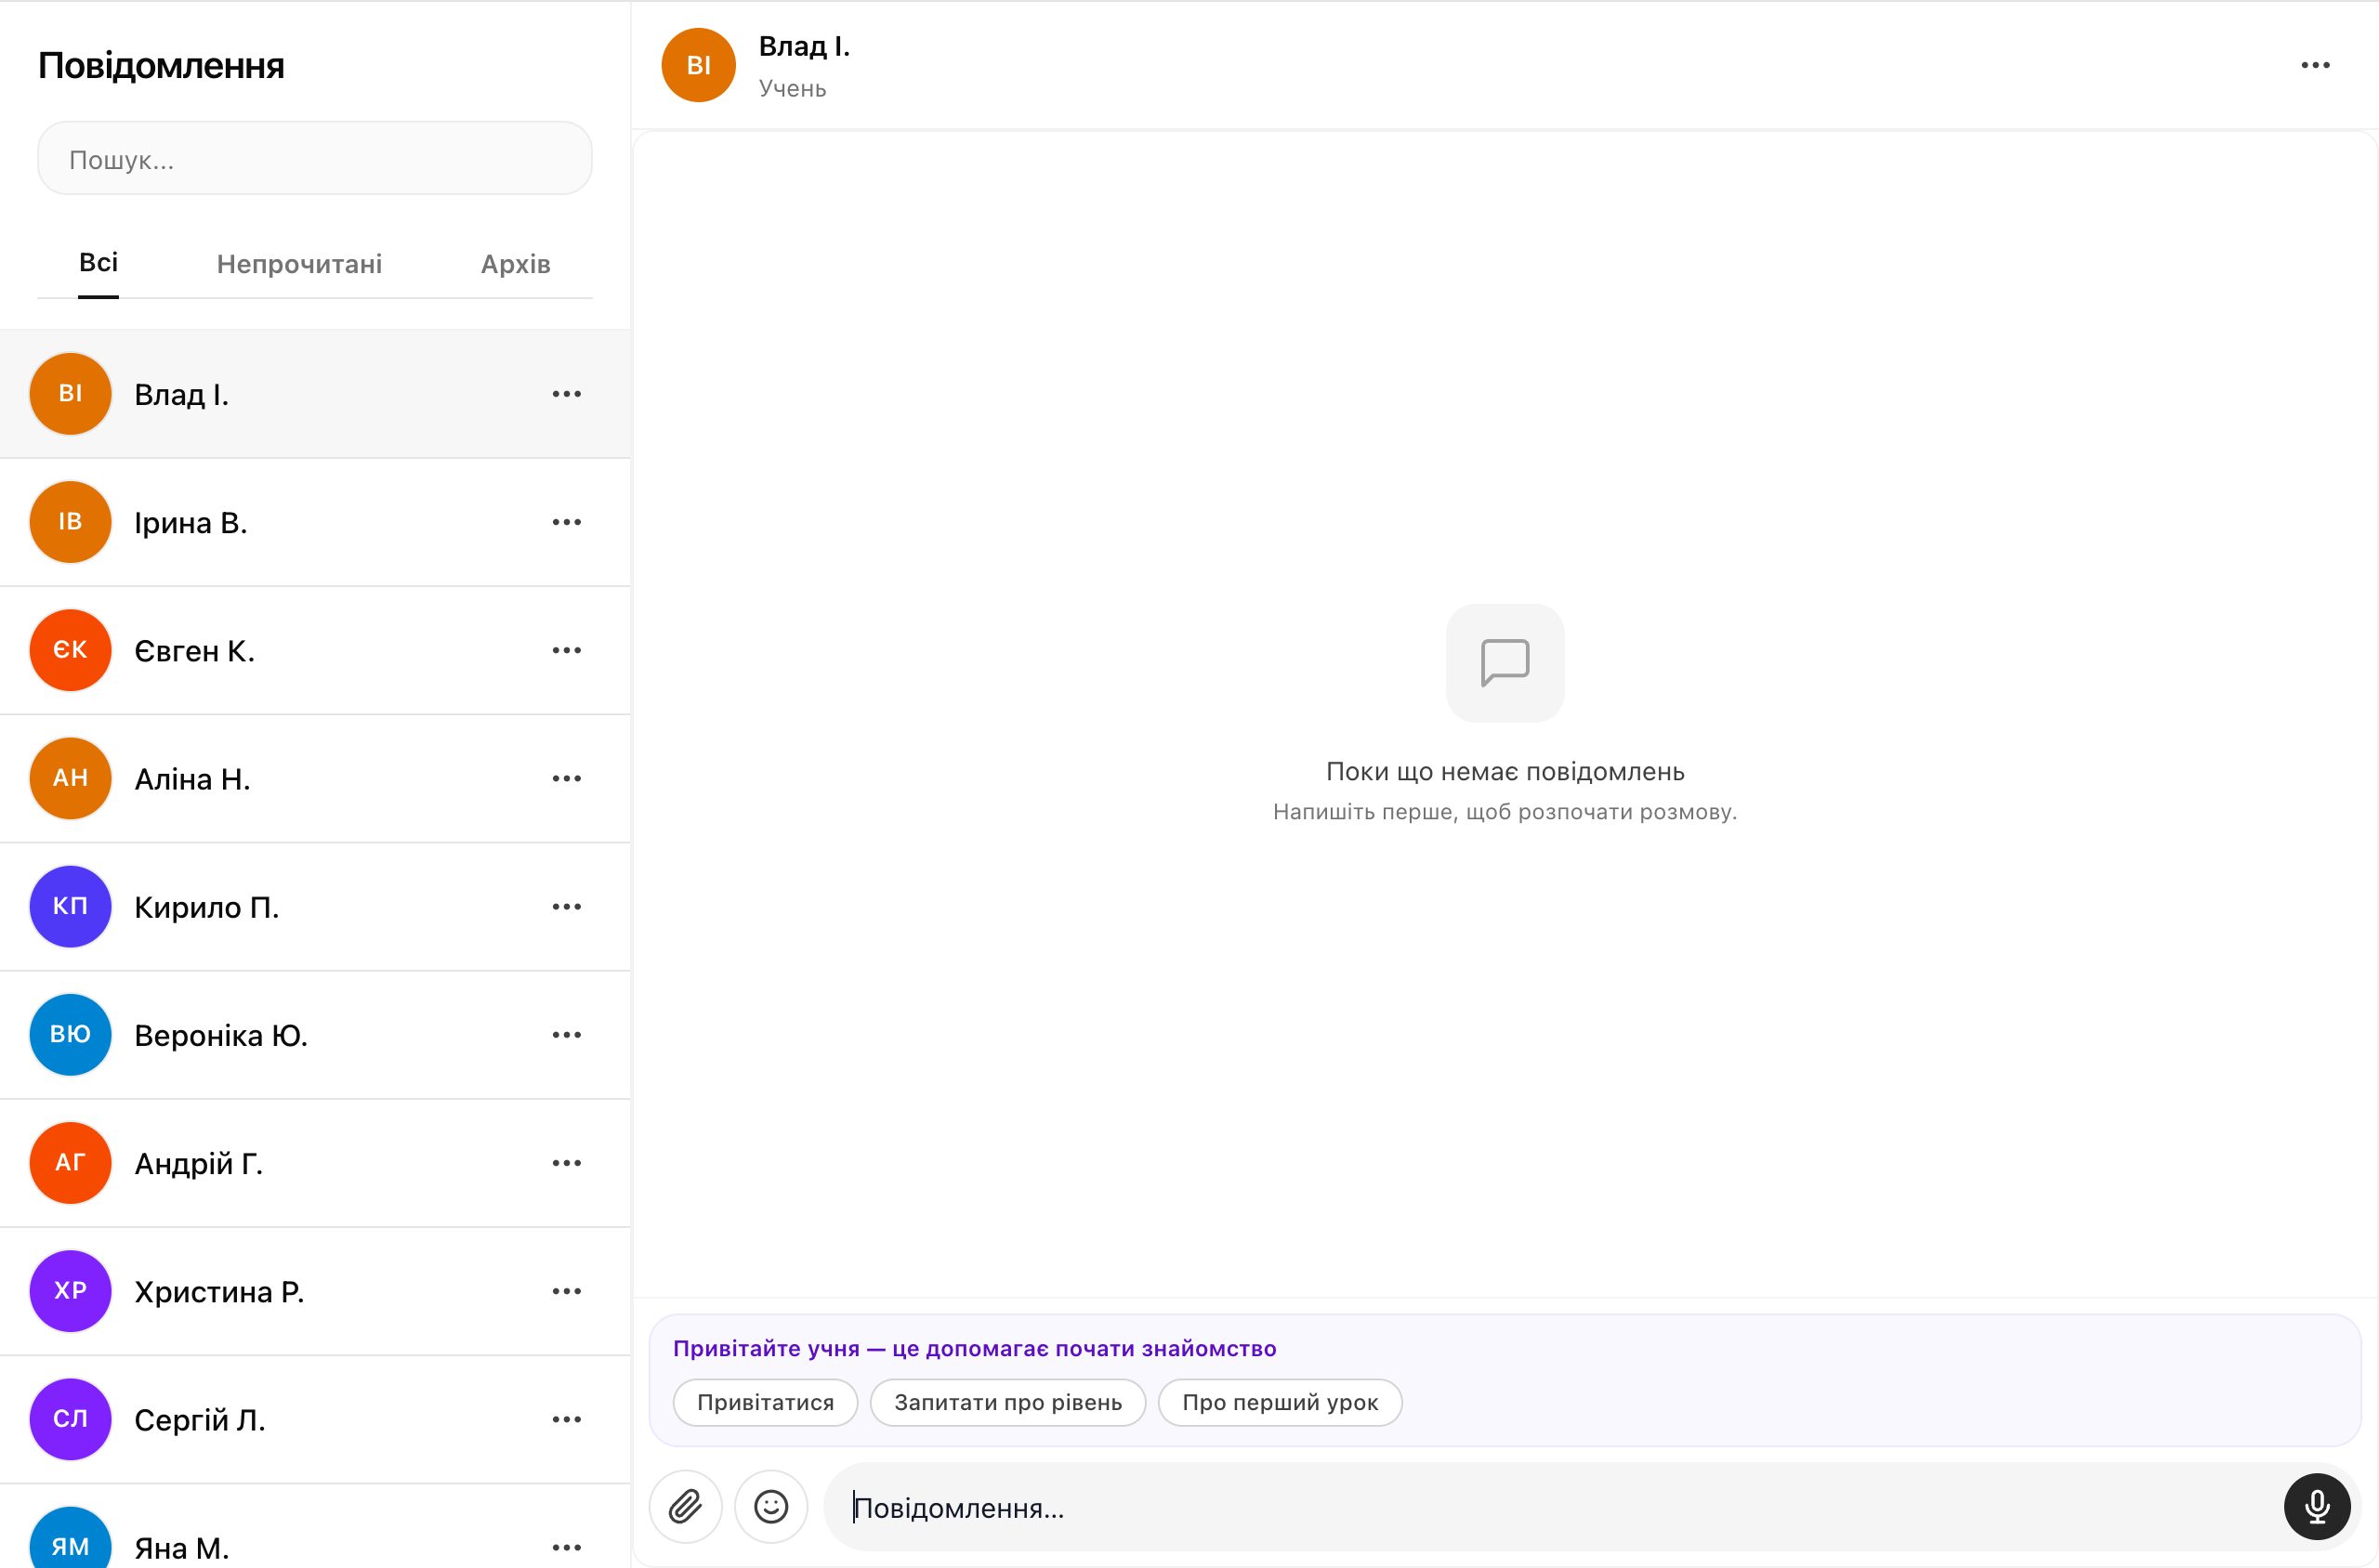Open chat options menu in header
Screen dimensions: 2379x1568
coord(2315,65)
